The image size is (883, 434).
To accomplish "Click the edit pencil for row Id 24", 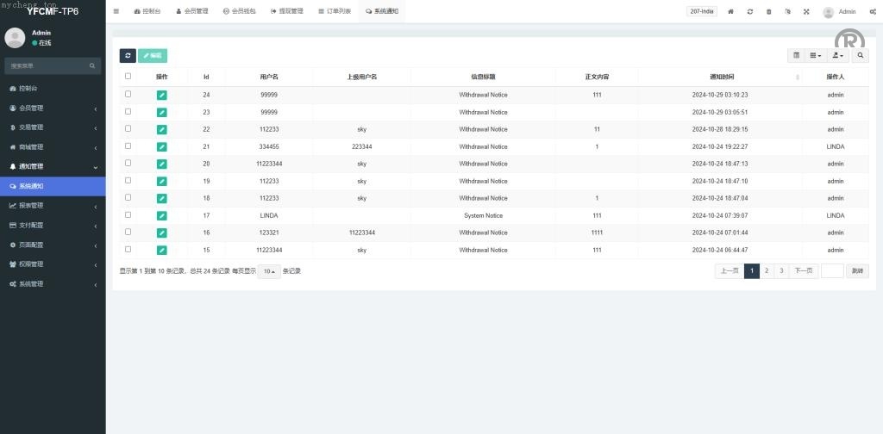I will point(162,95).
